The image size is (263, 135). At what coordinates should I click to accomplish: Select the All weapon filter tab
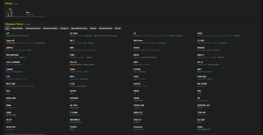pyautogui.click(x=7, y=28)
